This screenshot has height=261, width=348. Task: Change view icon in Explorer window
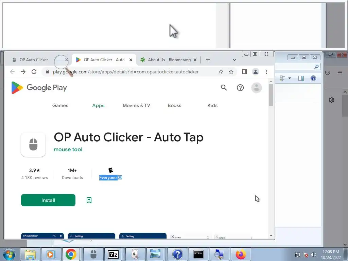point(282,78)
